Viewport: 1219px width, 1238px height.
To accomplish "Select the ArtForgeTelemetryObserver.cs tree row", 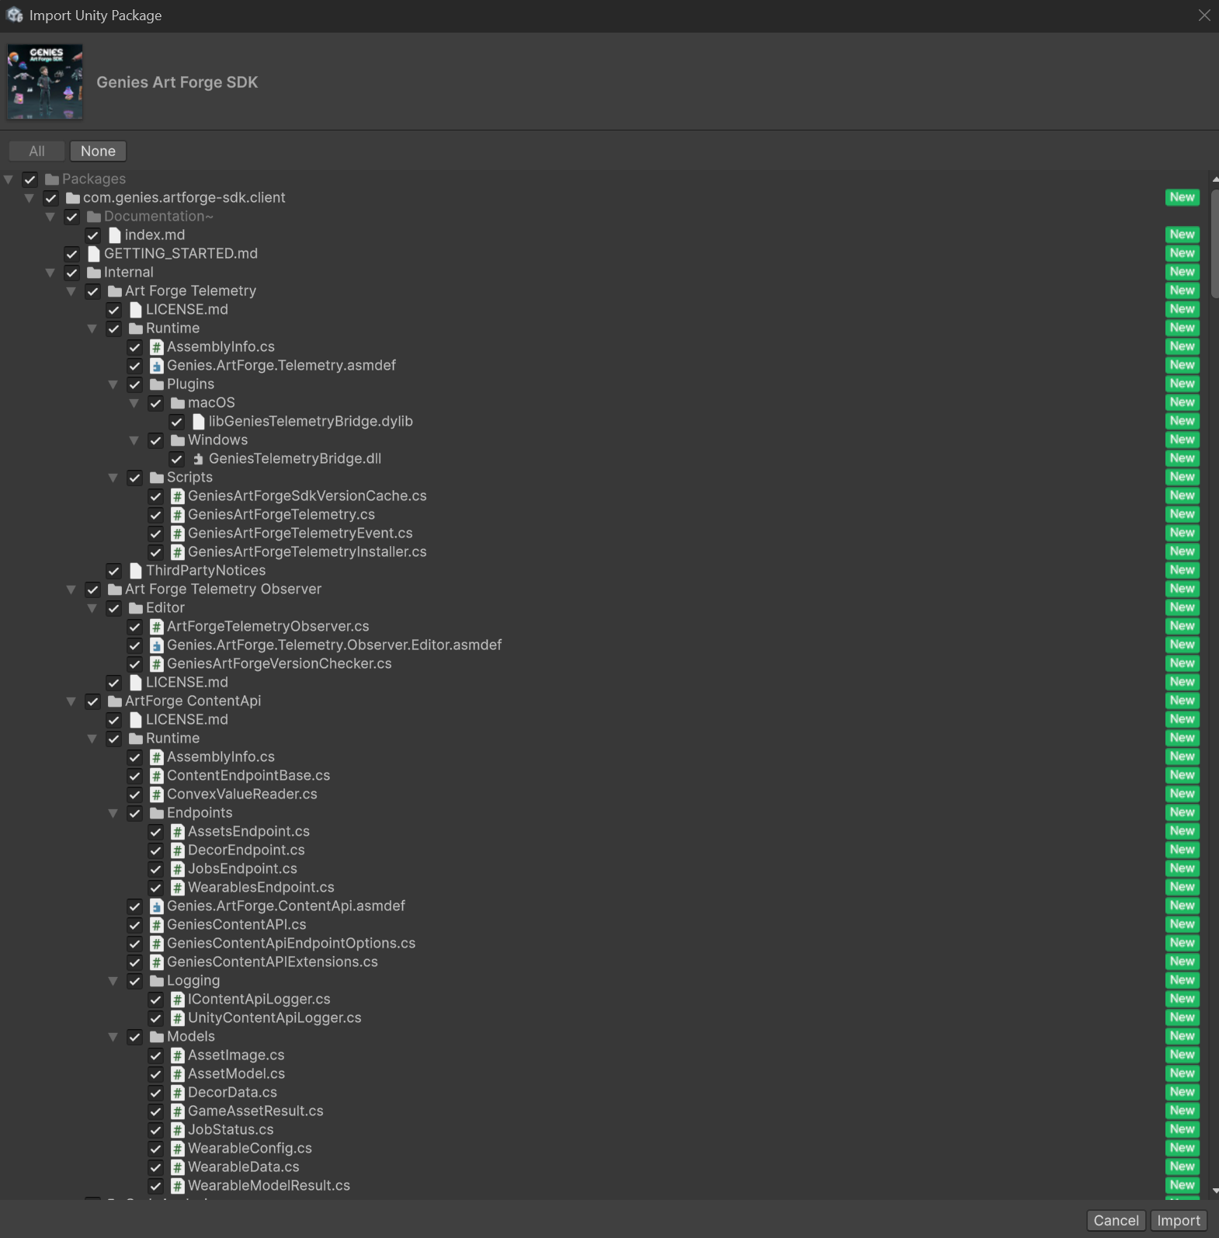I will (268, 627).
